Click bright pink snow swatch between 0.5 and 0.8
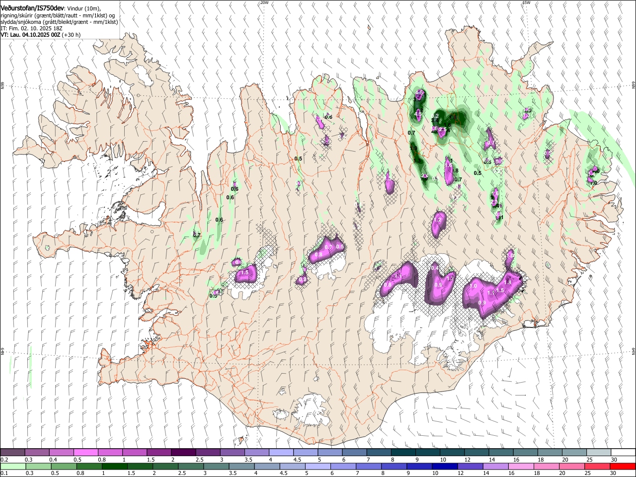This screenshot has width=636, height=477. (x=86, y=452)
